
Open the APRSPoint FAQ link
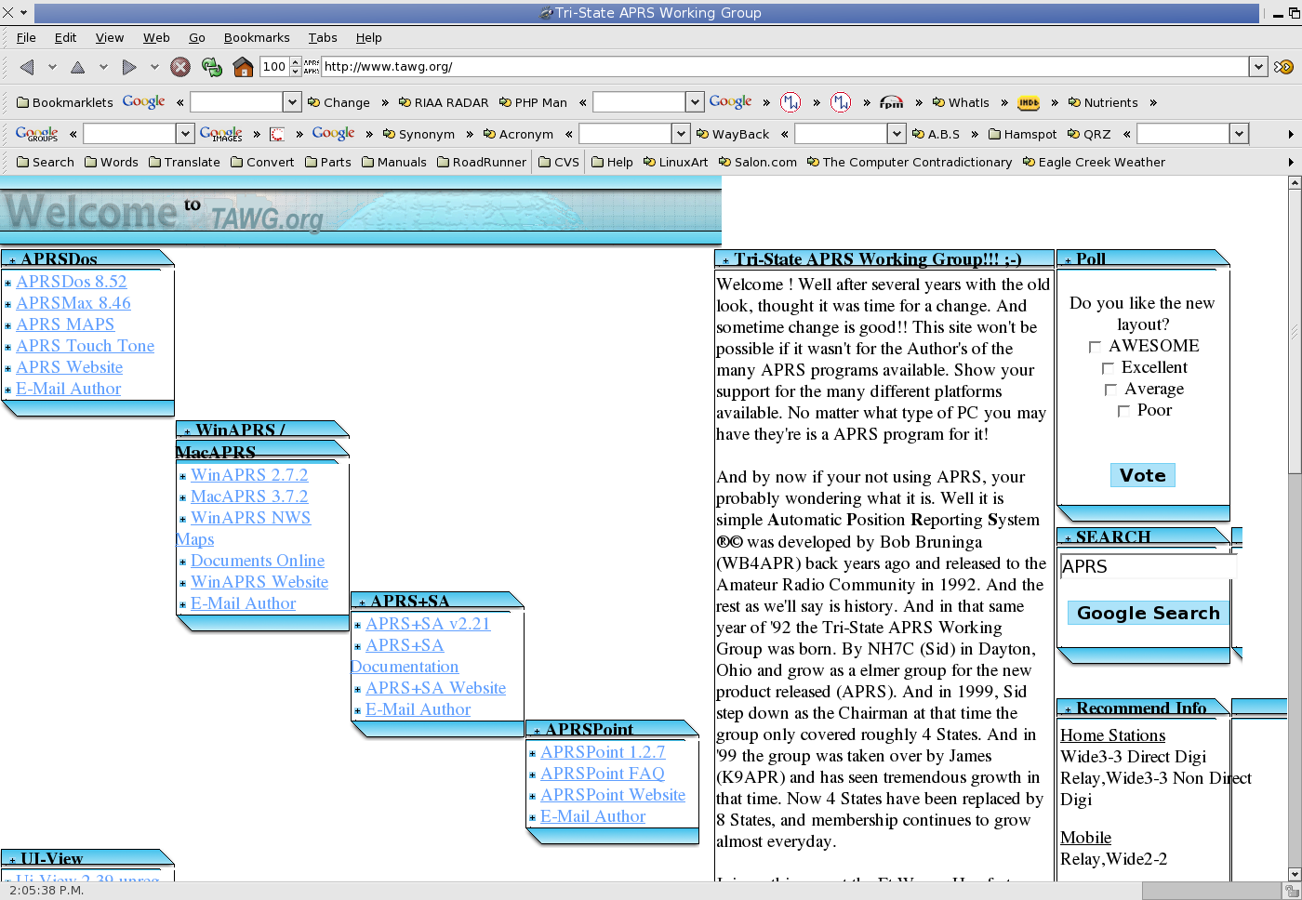click(603, 774)
